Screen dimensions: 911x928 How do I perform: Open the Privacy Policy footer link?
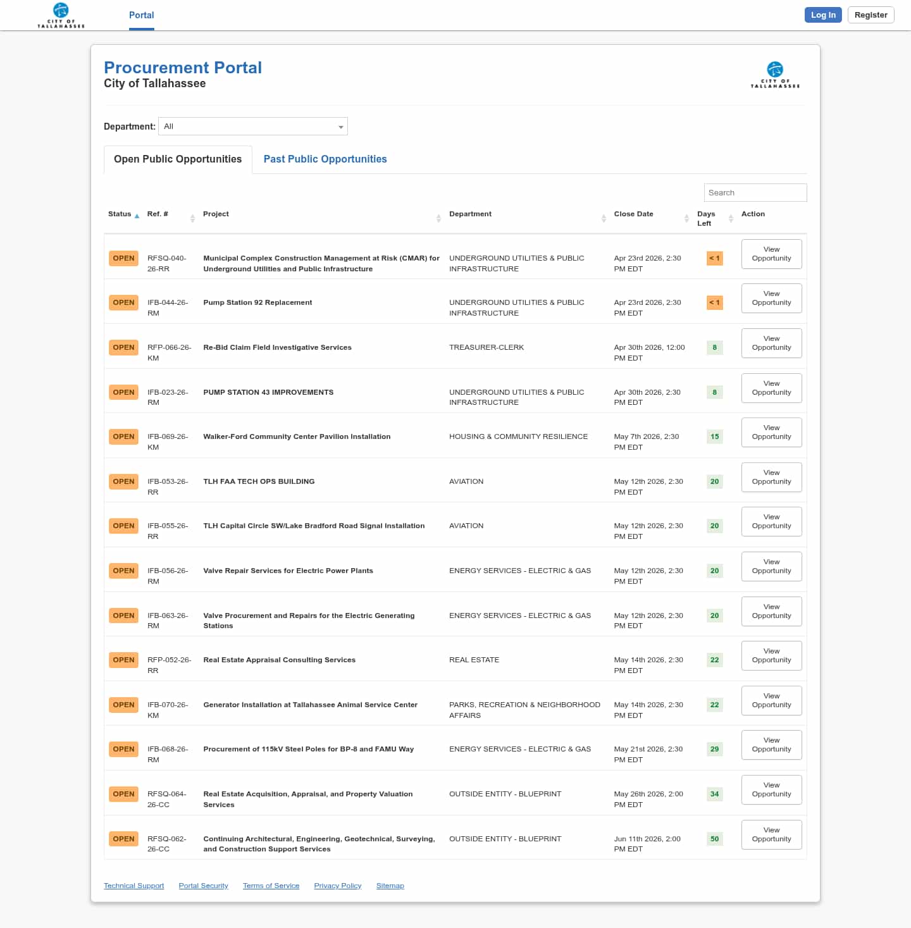[x=337, y=886]
